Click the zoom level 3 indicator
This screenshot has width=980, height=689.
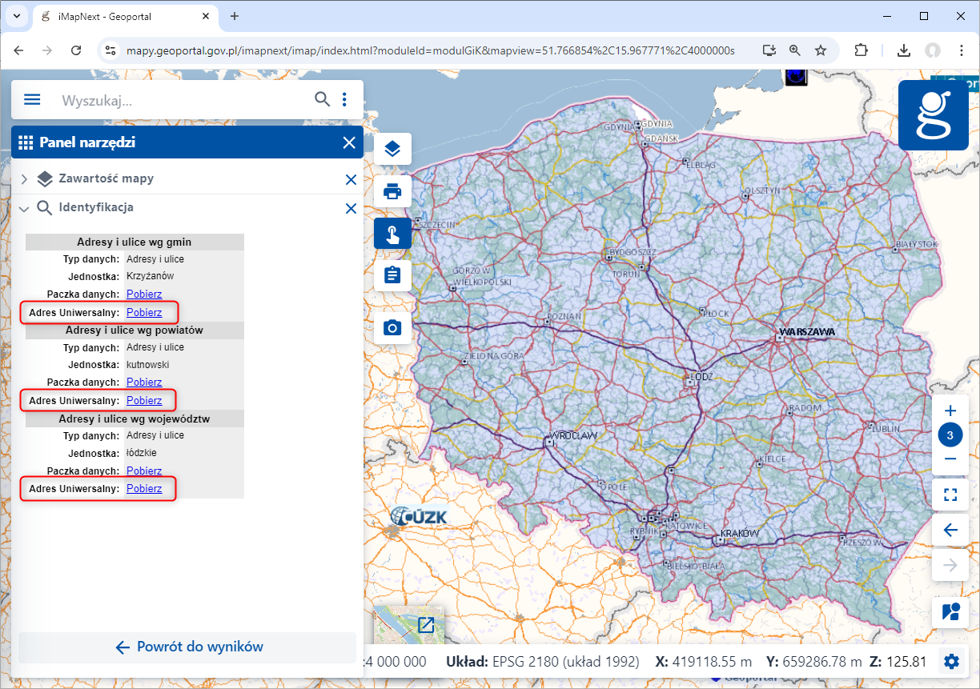point(950,435)
